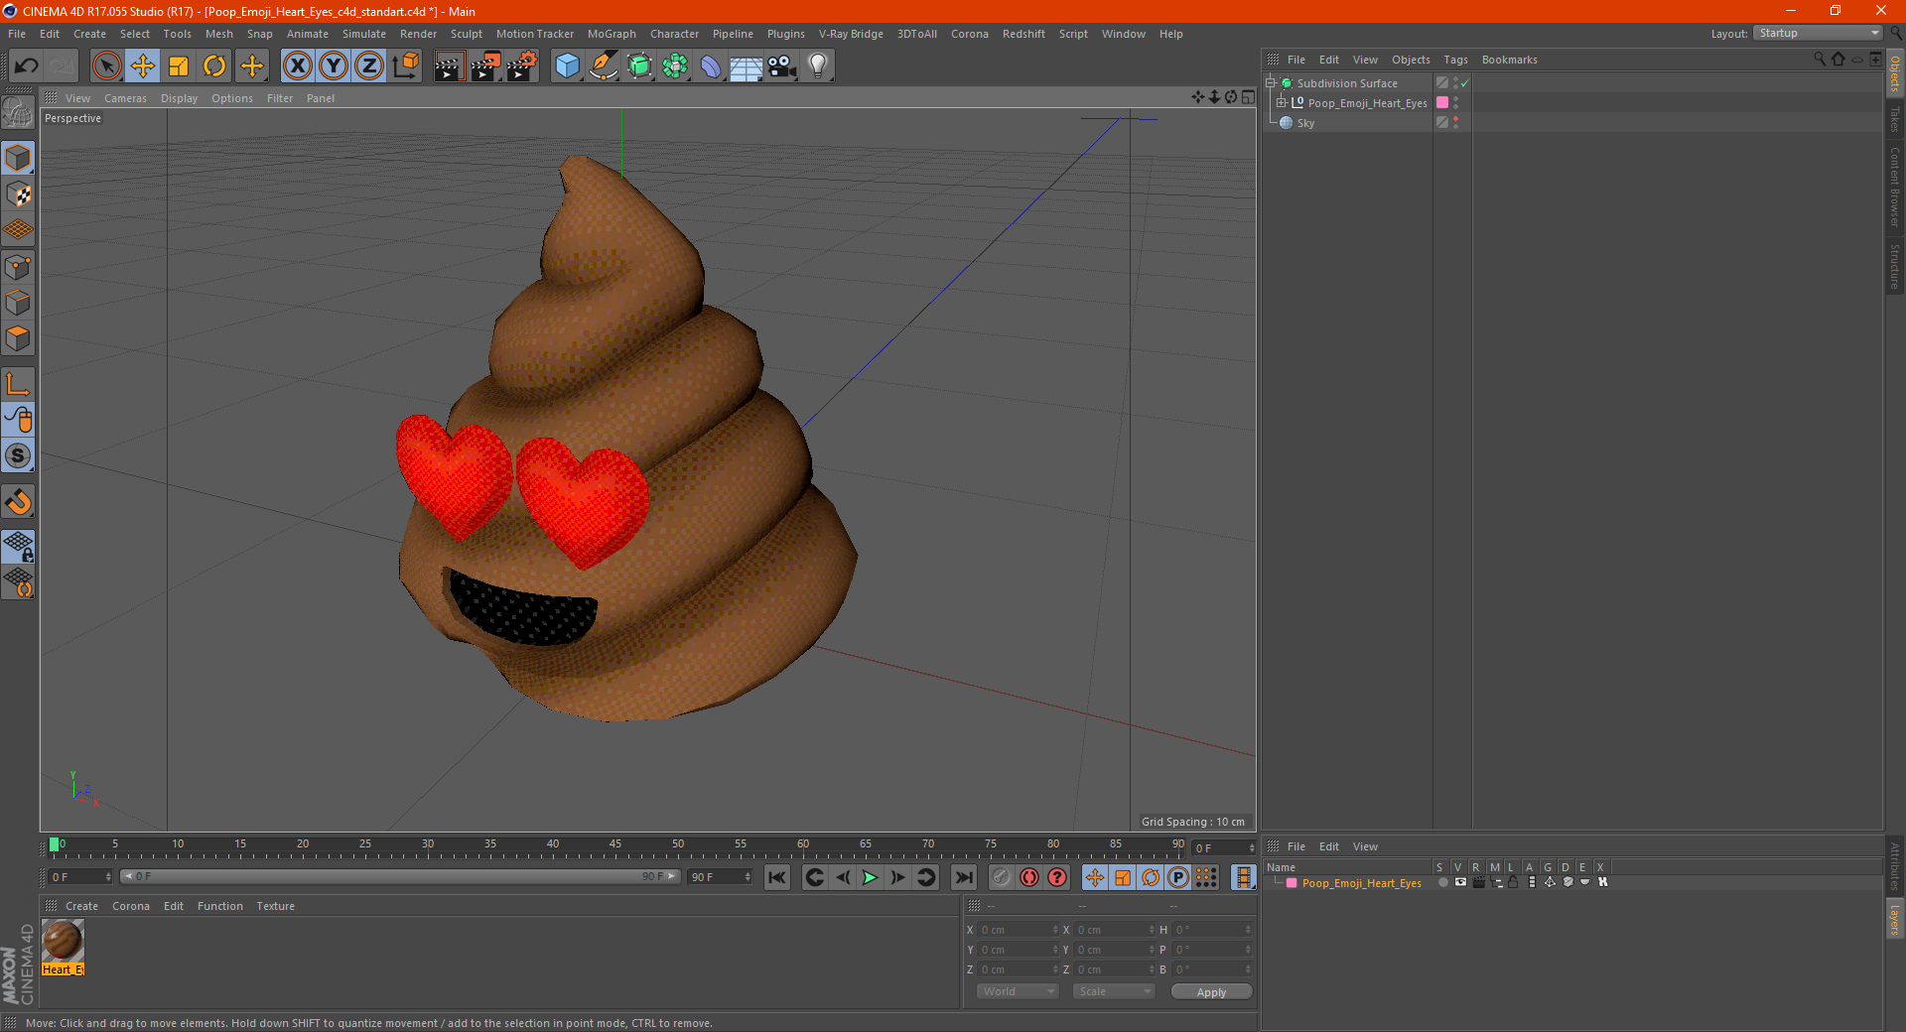This screenshot has width=1906, height=1032.
Task: Click Make Editable icon in left sidebar
Action: click(x=18, y=113)
